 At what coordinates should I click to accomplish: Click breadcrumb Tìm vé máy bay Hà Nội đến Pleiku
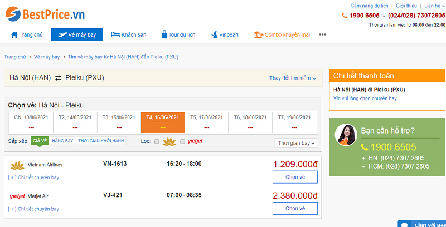[123, 57]
